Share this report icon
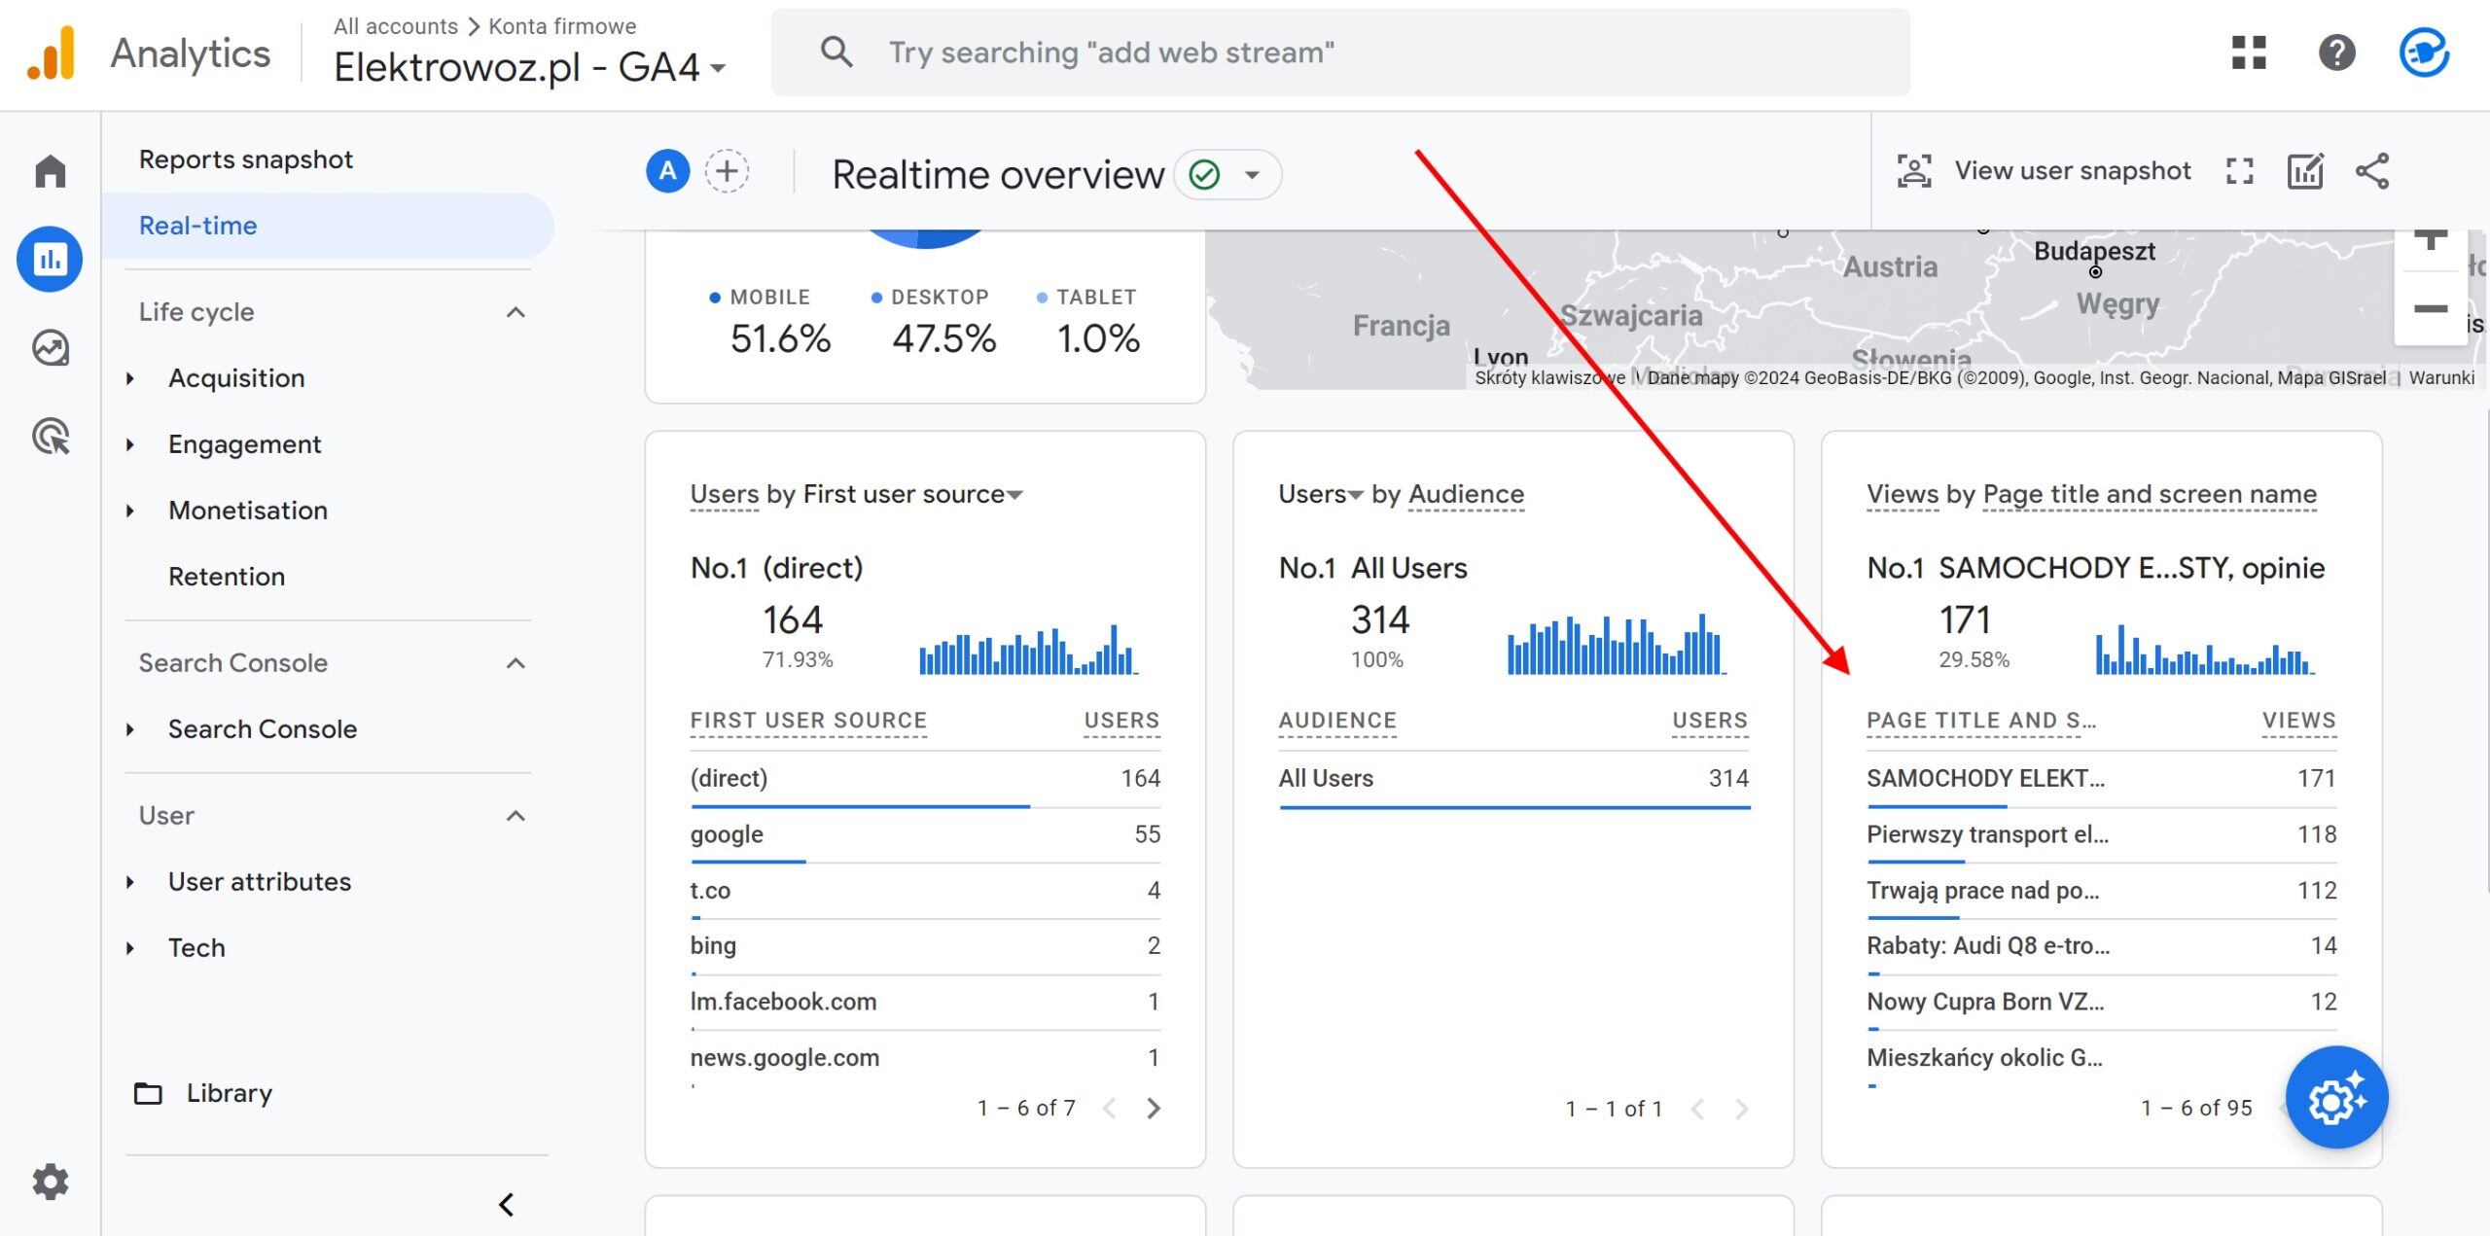This screenshot has height=1236, width=2490. tap(2372, 171)
